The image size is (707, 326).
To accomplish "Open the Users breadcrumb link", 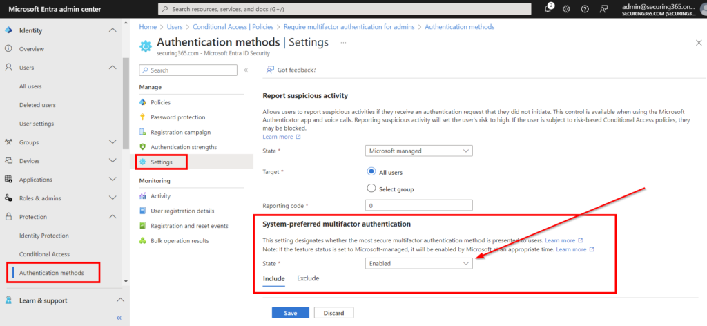I will click(175, 27).
